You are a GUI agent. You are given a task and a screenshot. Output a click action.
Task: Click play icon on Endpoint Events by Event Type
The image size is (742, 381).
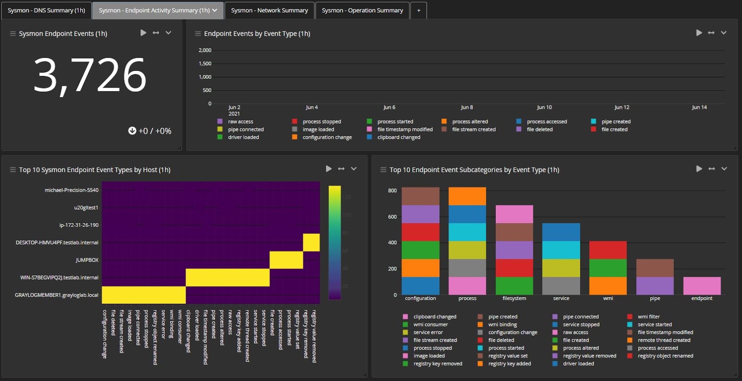(699, 33)
